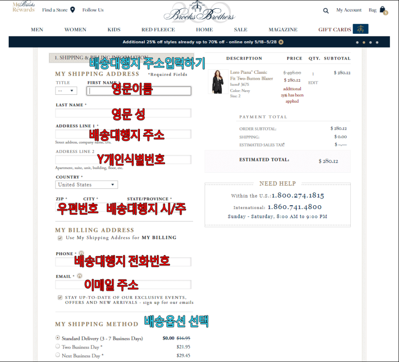
Task: Open the HOME menu
Action: (205, 30)
